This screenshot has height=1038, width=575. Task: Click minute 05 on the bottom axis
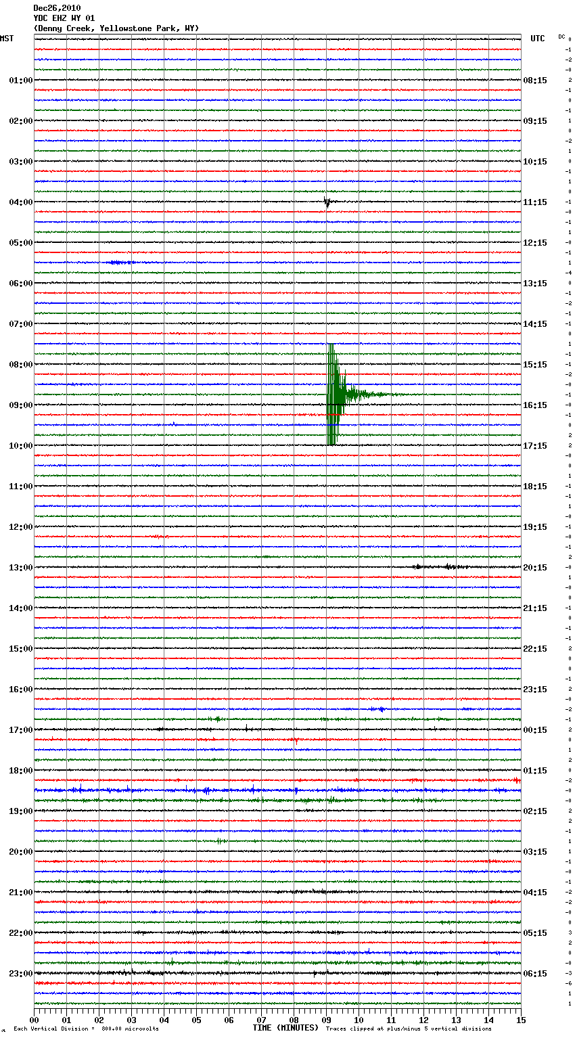[x=197, y=1019]
